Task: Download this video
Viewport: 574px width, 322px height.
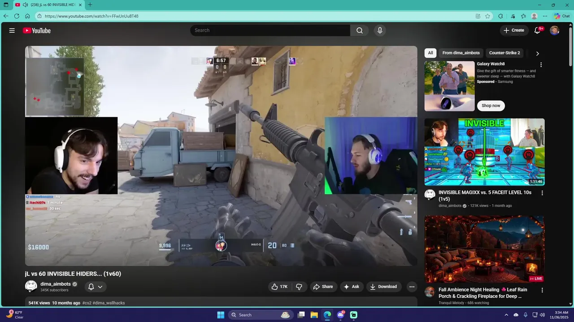Action: pyautogui.click(x=383, y=287)
